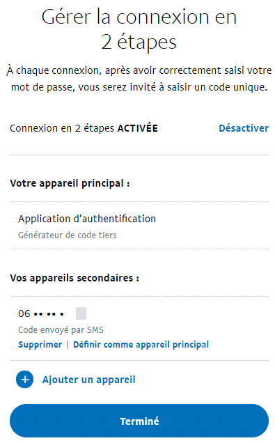Click the À chaque connexion description paragraph

click(x=139, y=79)
